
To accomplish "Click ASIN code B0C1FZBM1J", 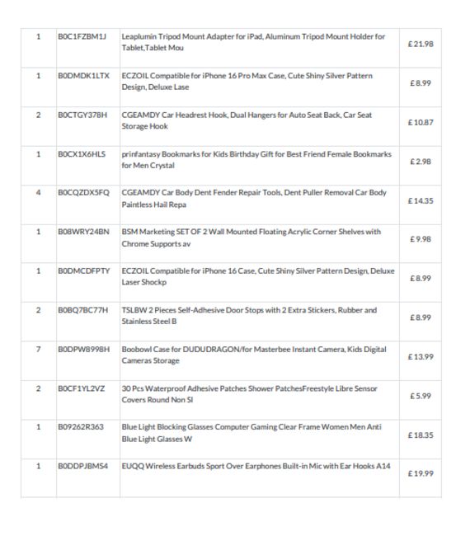I will pos(82,36).
